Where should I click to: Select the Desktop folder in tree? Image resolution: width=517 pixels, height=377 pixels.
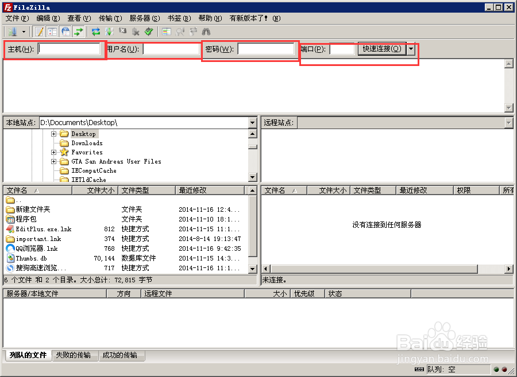click(84, 134)
